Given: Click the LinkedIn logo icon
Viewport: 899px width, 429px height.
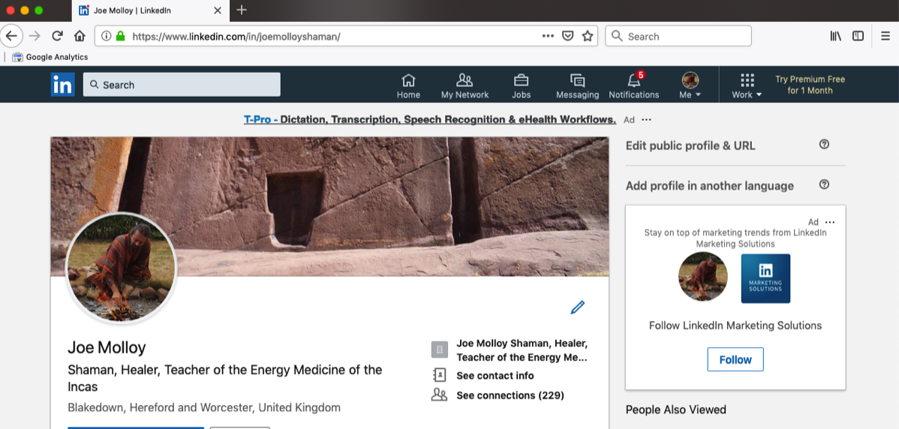Looking at the screenshot, I should (62, 85).
